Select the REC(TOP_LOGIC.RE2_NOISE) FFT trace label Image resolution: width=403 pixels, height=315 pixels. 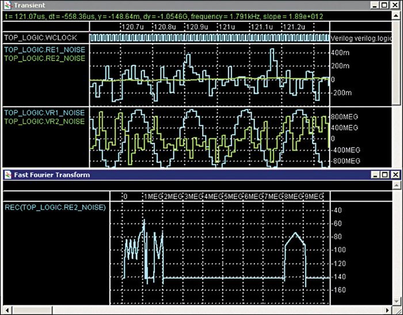click(x=55, y=207)
